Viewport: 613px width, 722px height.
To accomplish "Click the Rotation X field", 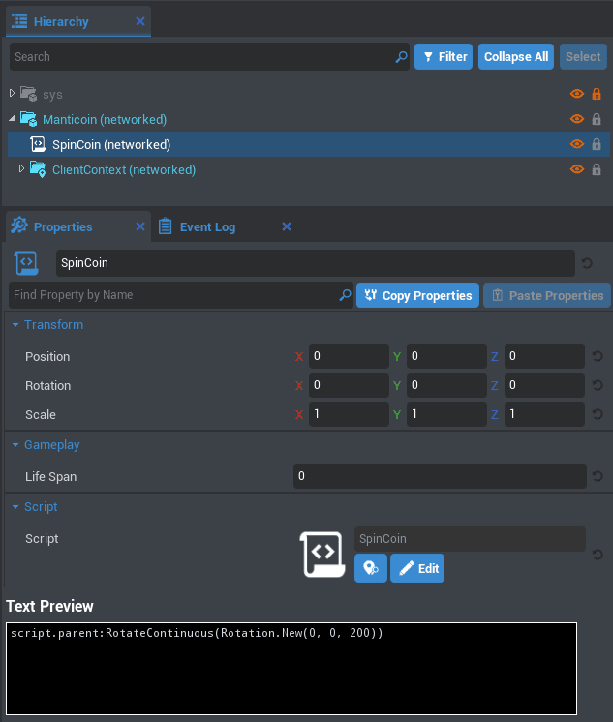I will click(349, 385).
